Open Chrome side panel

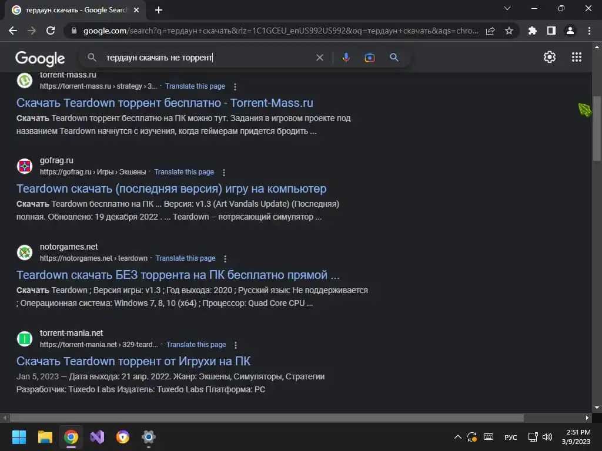(x=551, y=31)
